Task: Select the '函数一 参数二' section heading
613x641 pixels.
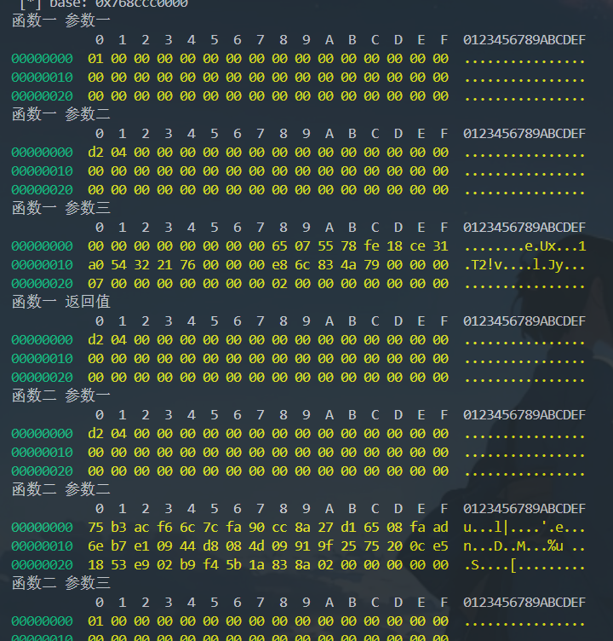Action: [x=61, y=114]
